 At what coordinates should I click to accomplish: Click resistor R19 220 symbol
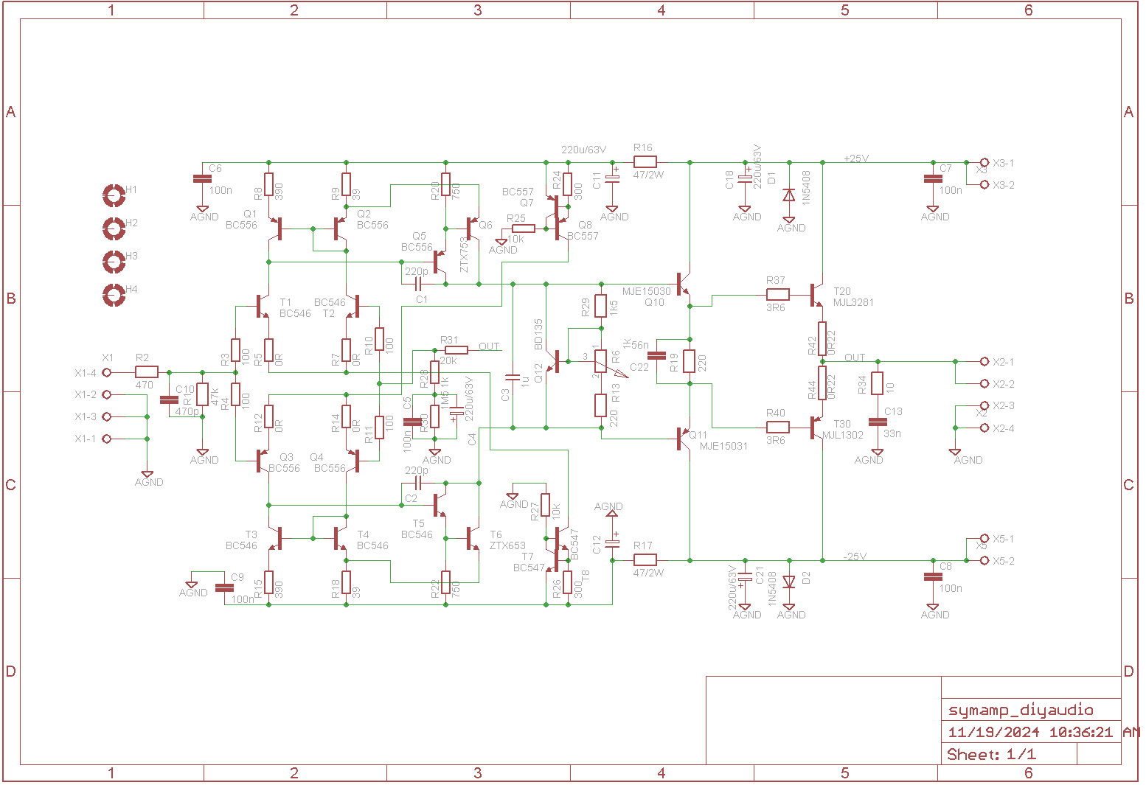(x=690, y=361)
